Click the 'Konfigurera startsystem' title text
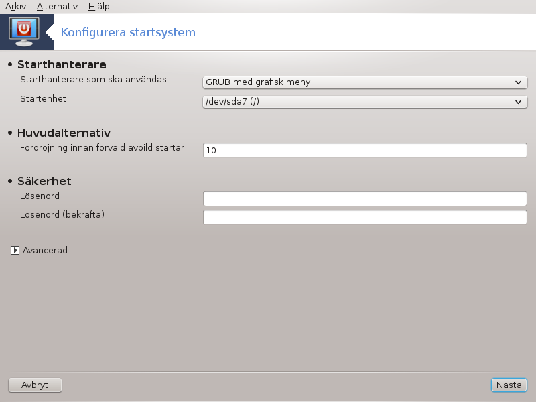Image resolution: width=536 pixels, height=402 pixels. [128, 32]
